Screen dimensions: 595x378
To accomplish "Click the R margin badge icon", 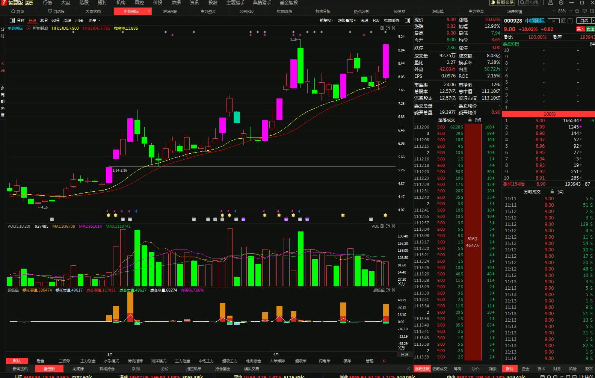I will (x=553, y=21).
